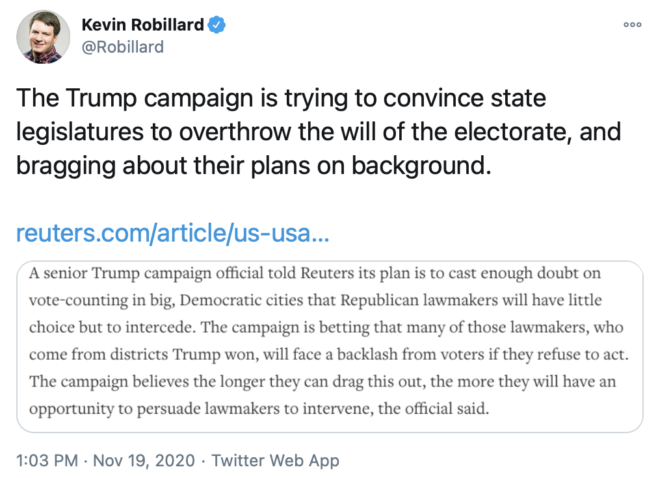Open the embedded Reuters article excerpt image

coord(329,347)
